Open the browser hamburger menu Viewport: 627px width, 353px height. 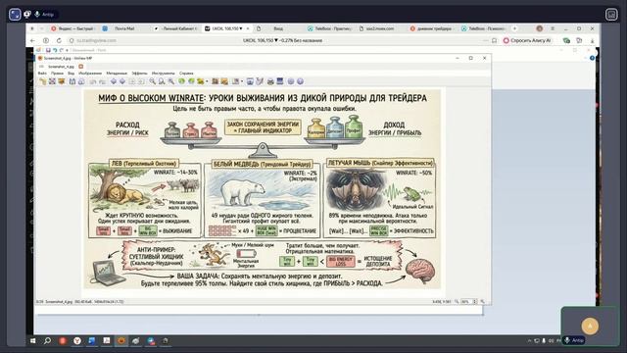[553, 28]
